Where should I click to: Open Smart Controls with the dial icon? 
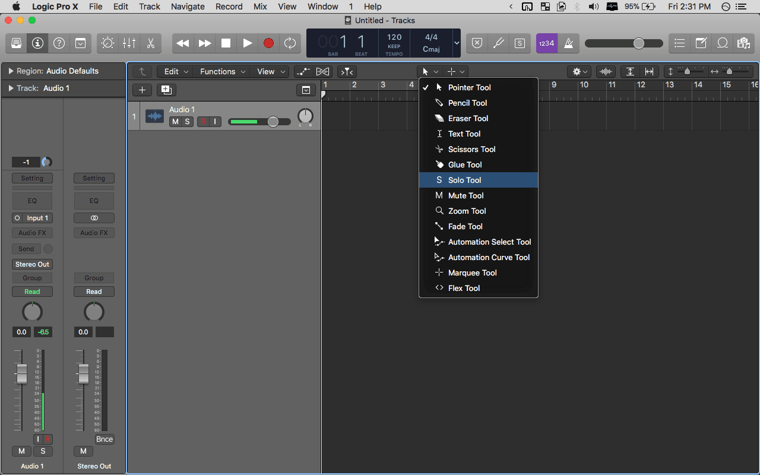[107, 43]
